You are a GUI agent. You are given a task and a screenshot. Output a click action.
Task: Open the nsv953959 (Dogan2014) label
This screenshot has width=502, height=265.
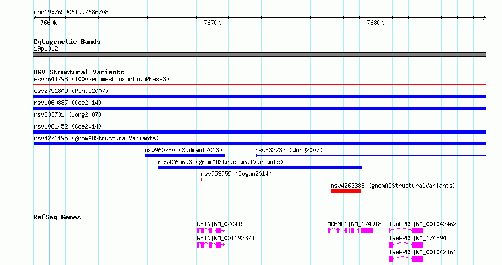point(236,174)
